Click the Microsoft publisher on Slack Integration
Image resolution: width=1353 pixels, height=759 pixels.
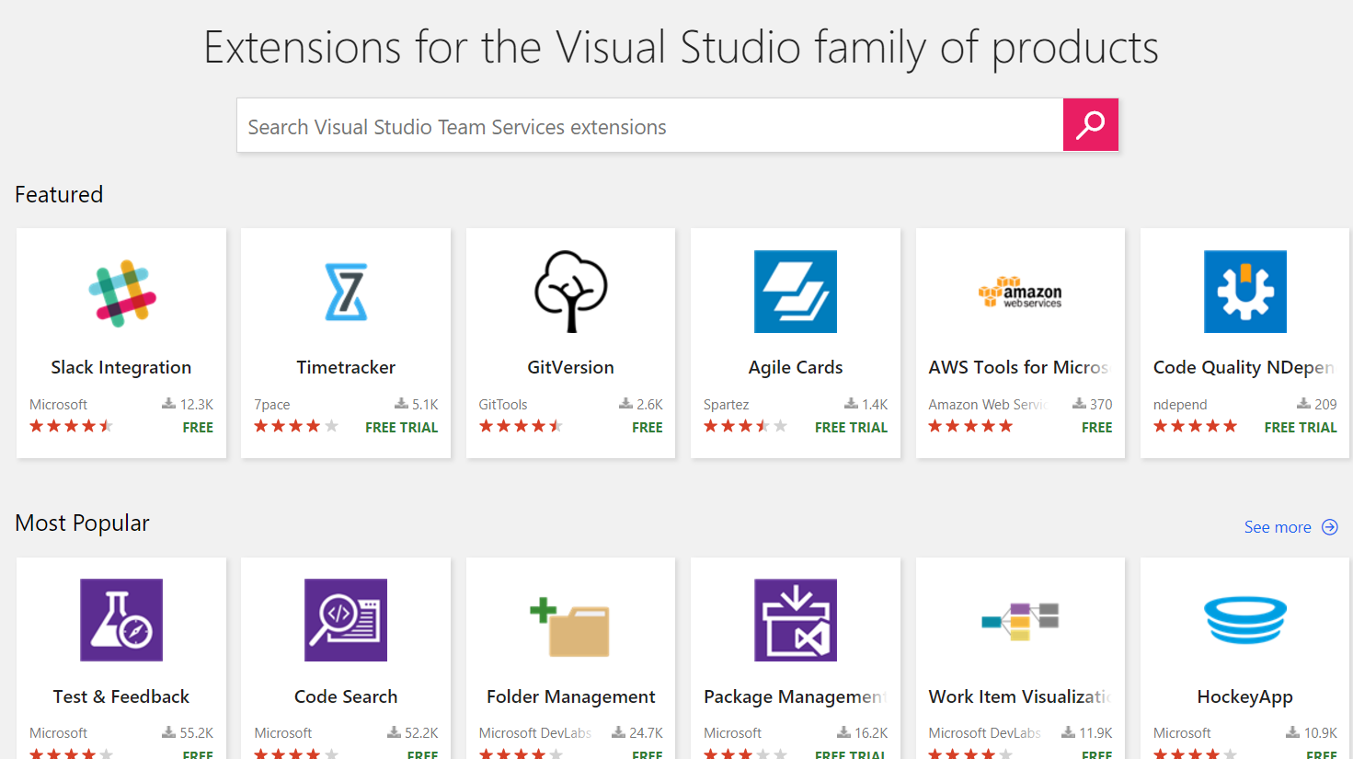point(59,405)
